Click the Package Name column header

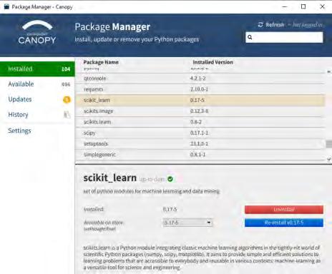point(101,62)
